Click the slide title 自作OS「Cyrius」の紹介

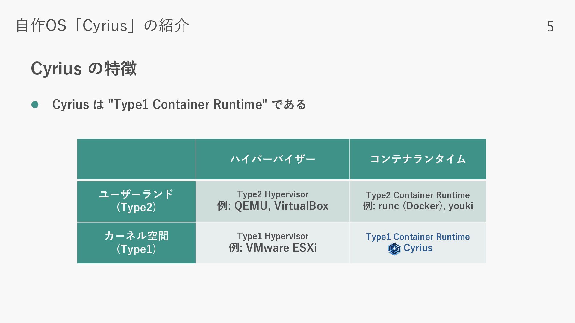tap(102, 25)
